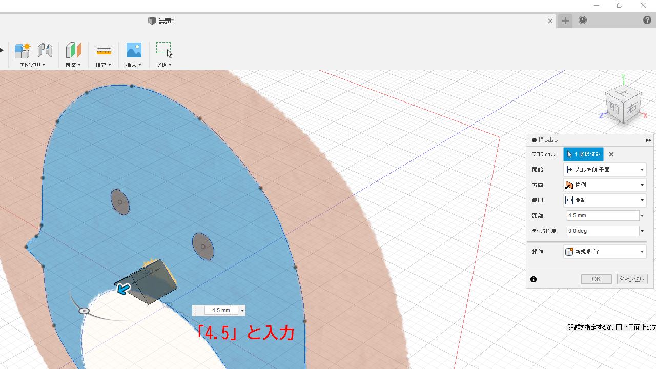Restore down the application window
This screenshot has width=656, height=369.
(x=620, y=5)
